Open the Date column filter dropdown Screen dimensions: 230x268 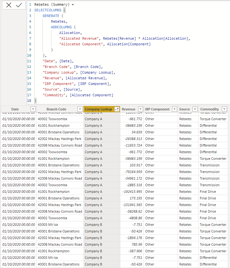coord(33,109)
